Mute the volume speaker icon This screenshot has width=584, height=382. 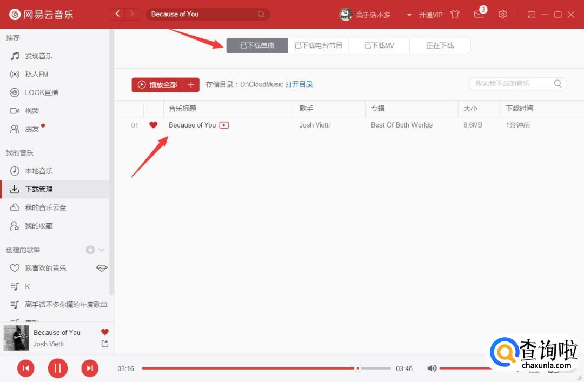click(432, 368)
